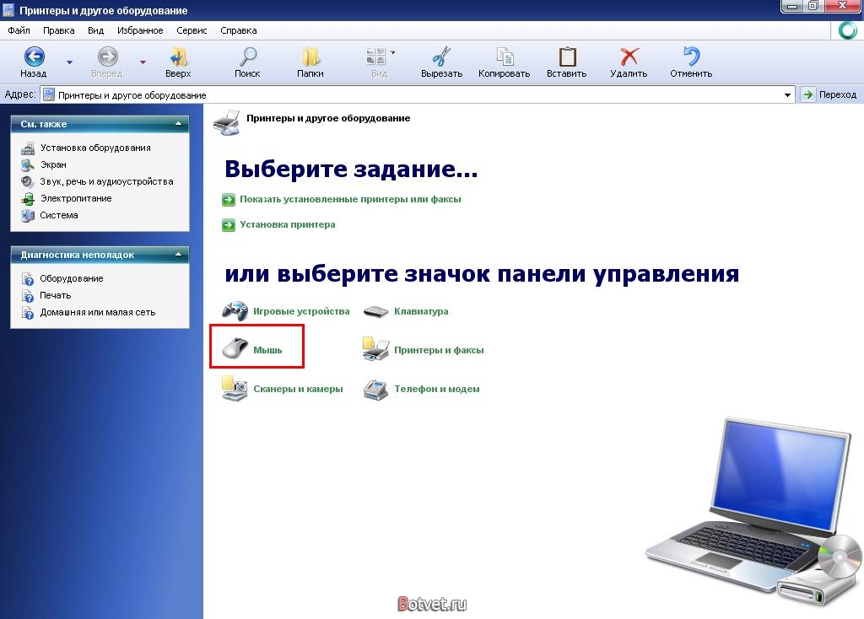Viewport: 864px width, 619px height.
Task: Click the title bar window icon
Action: pos(8,10)
